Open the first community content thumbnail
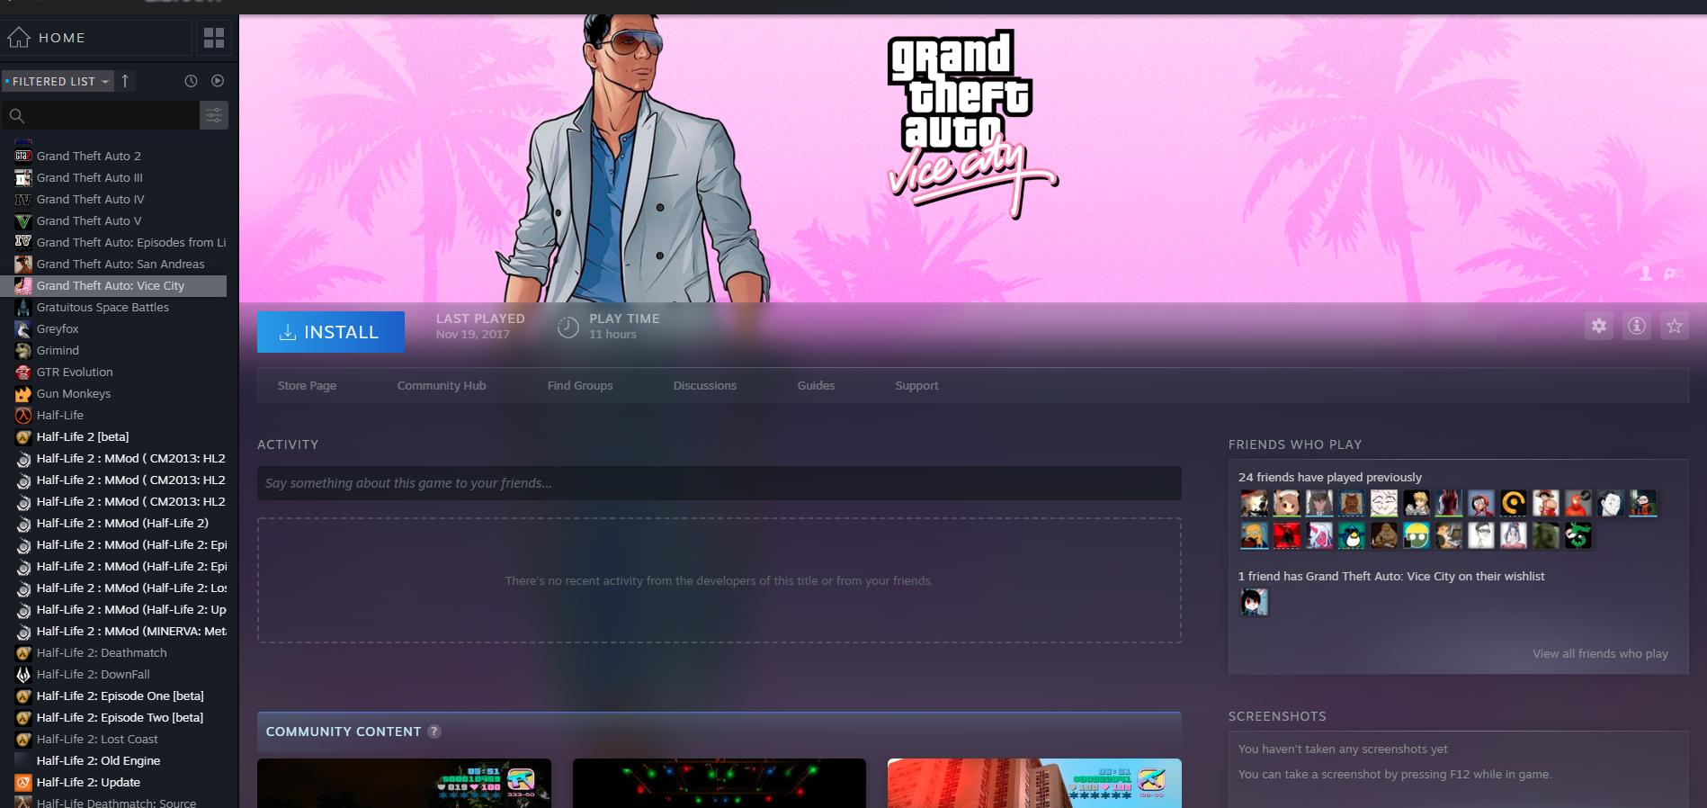Image resolution: width=1707 pixels, height=808 pixels. (x=404, y=783)
